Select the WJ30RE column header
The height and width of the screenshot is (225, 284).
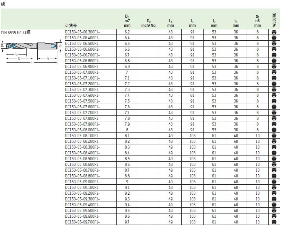(274, 19)
